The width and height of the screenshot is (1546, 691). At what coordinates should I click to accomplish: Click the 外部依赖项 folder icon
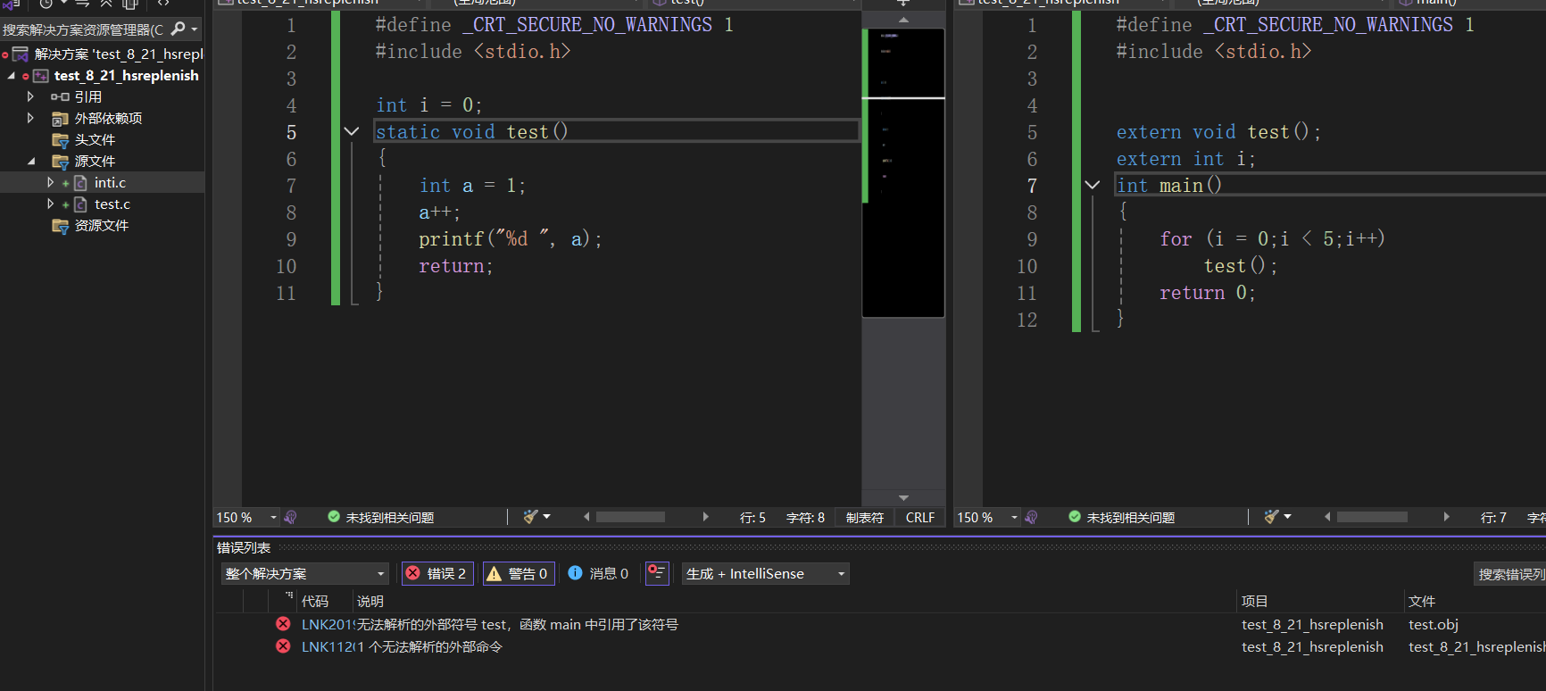[60, 119]
